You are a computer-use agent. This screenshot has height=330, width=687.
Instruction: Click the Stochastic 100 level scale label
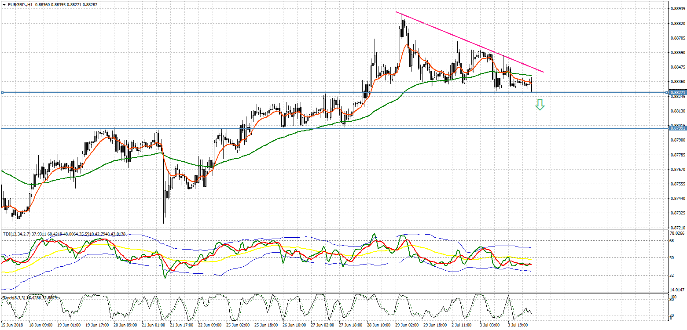672,298
